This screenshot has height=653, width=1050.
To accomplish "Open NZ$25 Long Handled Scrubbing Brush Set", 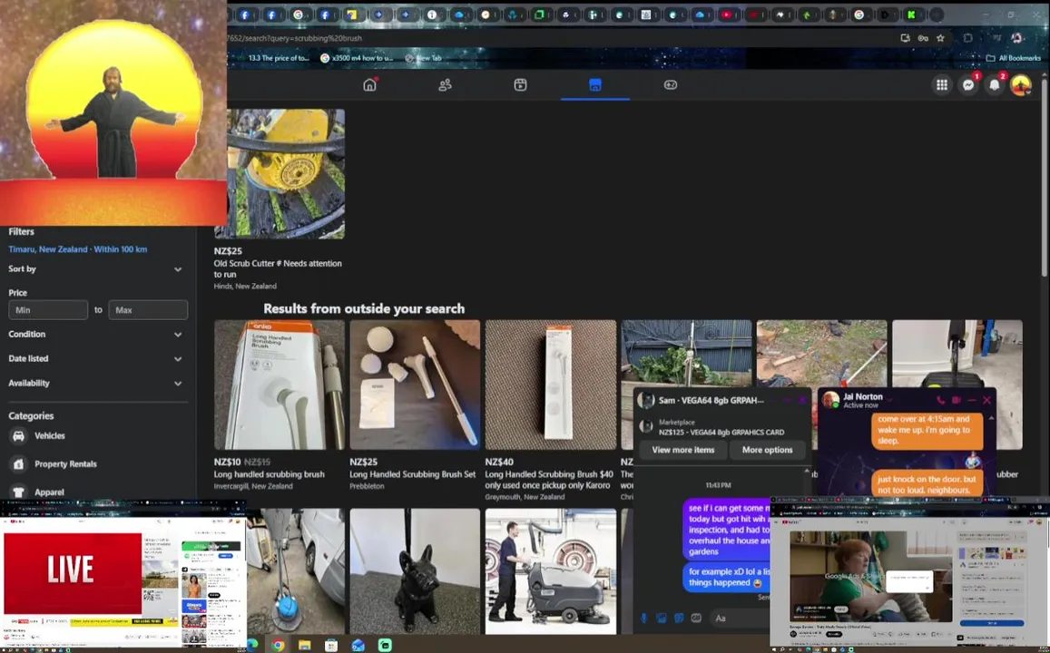I will (x=415, y=384).
